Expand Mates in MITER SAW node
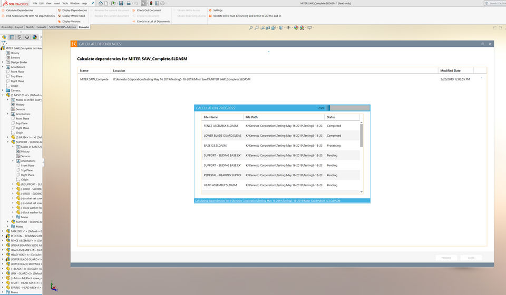Screen dimensions: 506x295 click(x=8, y=100)
